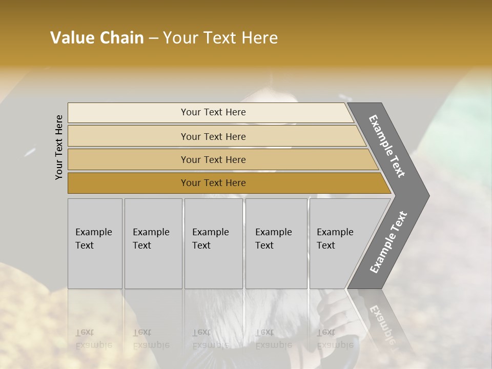Select the lower chevron arm "Example Text"
Viewport: 492px width, 369px height.
[x=388, y=242]
